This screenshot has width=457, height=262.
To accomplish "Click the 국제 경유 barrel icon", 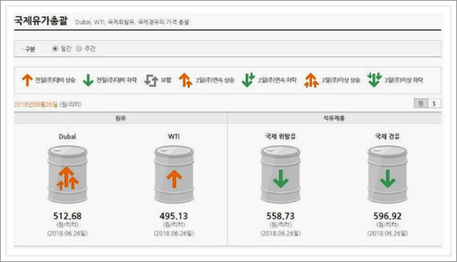I will (x=387, y=174).
